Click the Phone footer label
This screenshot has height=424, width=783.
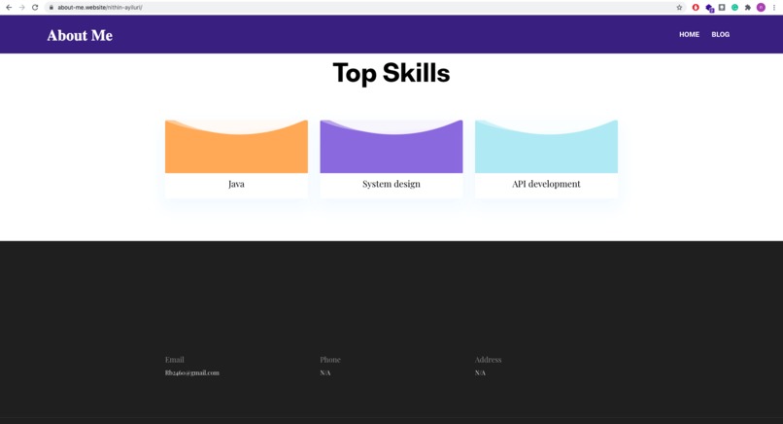coord(330,360)
